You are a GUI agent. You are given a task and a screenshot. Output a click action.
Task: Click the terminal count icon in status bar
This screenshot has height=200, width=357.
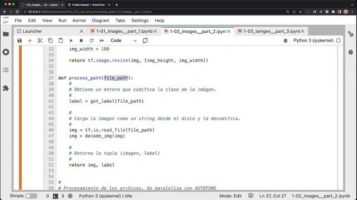point(55,196)
